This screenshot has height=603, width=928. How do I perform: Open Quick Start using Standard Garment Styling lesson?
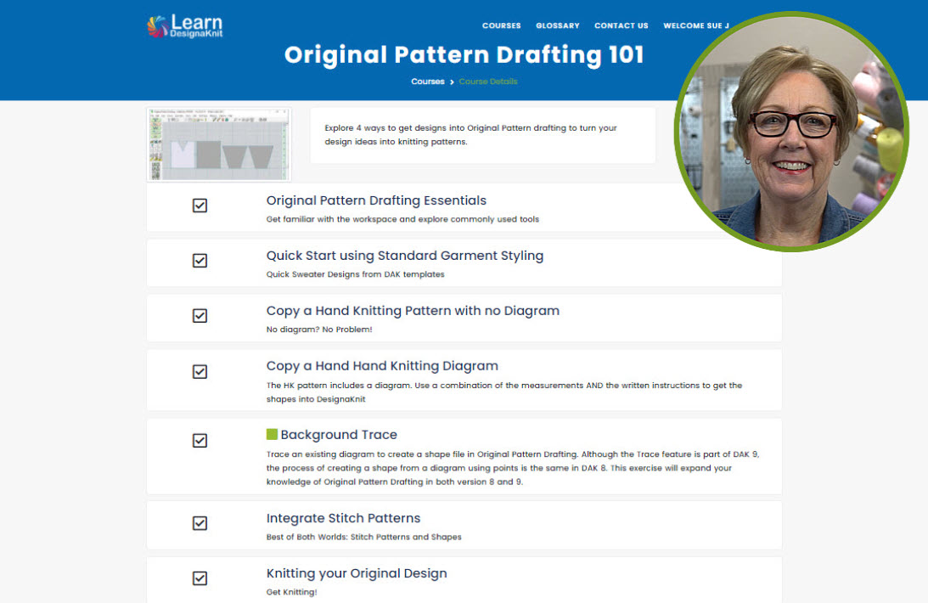coord(405,256)
